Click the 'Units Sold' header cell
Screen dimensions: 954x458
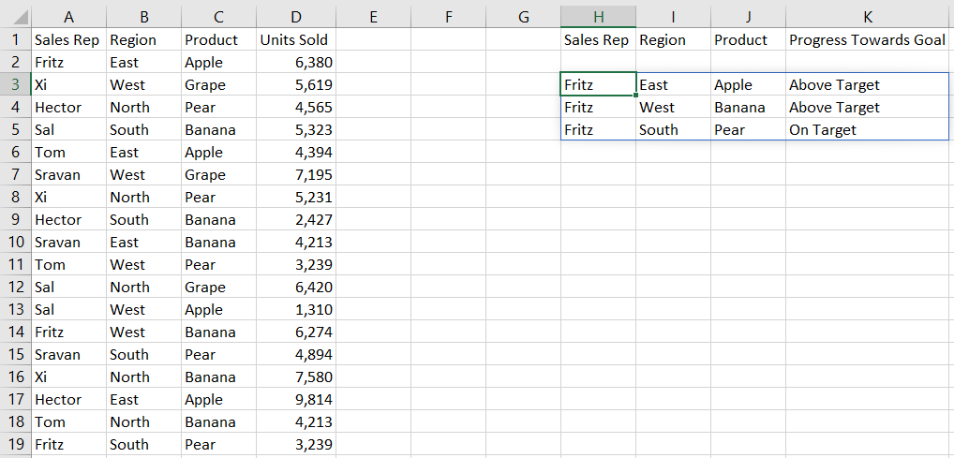[x=296, y=40]
